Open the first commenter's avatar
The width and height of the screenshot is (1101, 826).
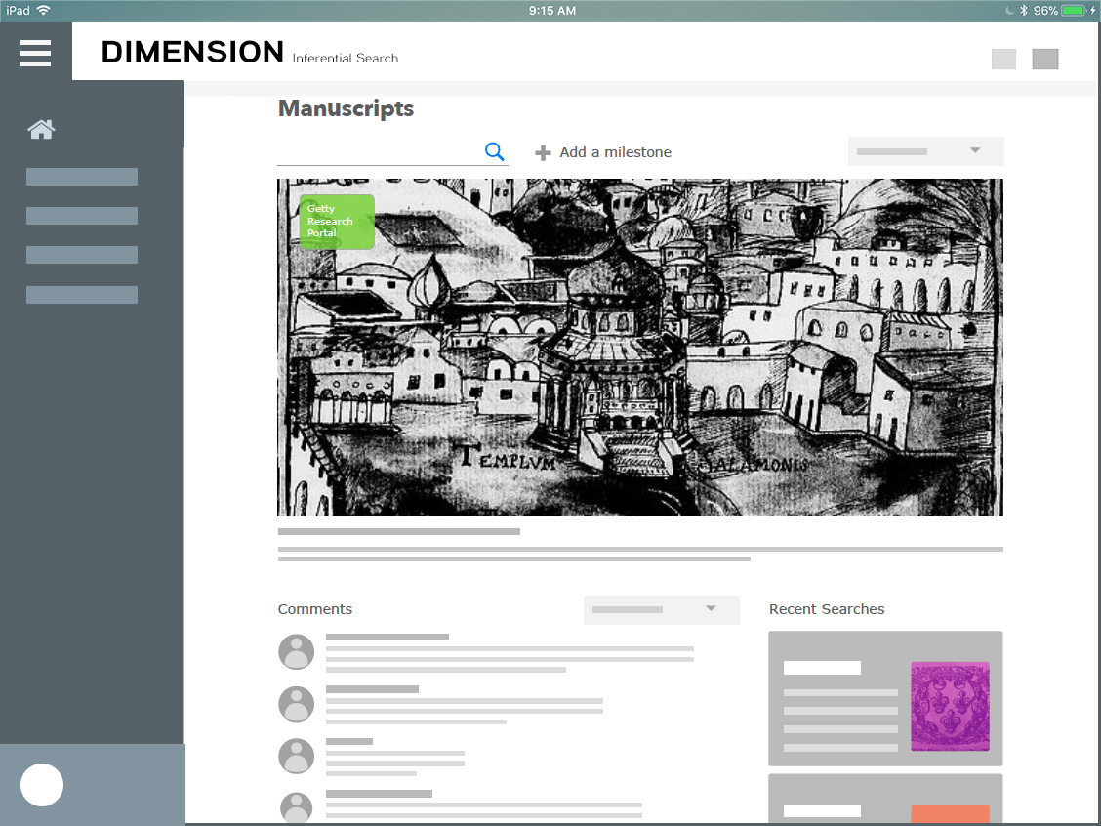(297, 652)
